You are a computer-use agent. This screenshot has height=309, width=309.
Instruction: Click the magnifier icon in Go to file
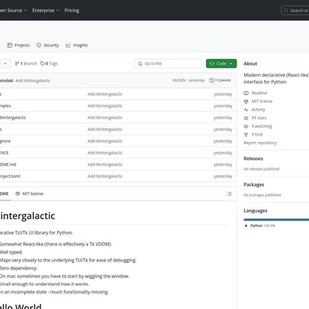(140, 64)
